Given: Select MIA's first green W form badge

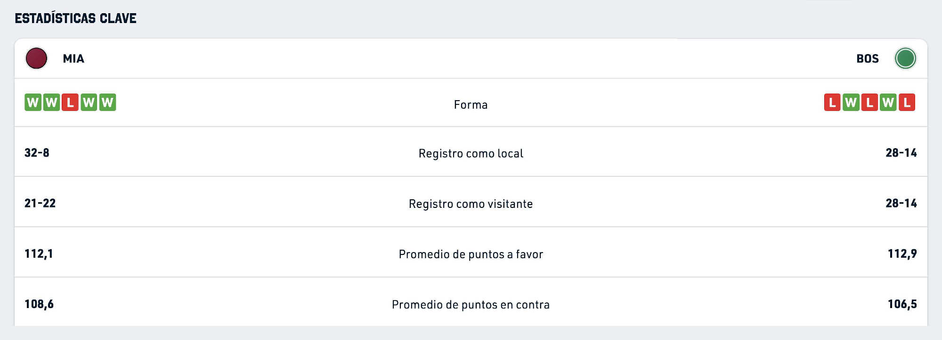Looking at the screenshot, I should [x=33, y=103].
